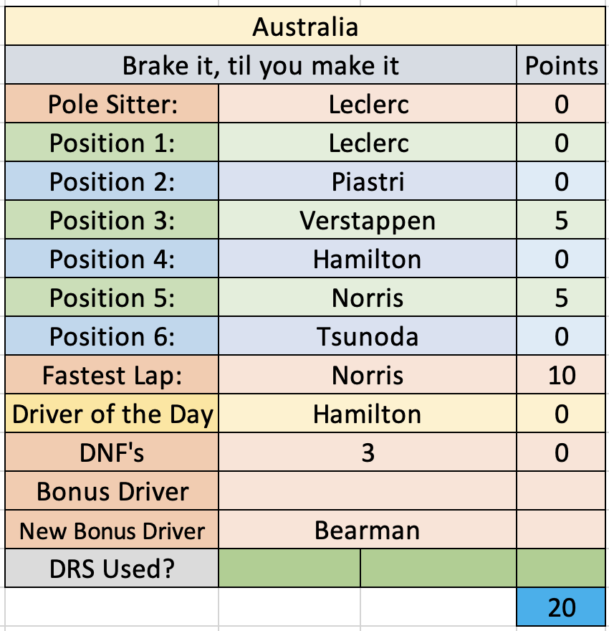The height and width of the screenshot is (631, 609).
Task: Click the DNF's value cell showing 3
Action: (x=368, y=452)
